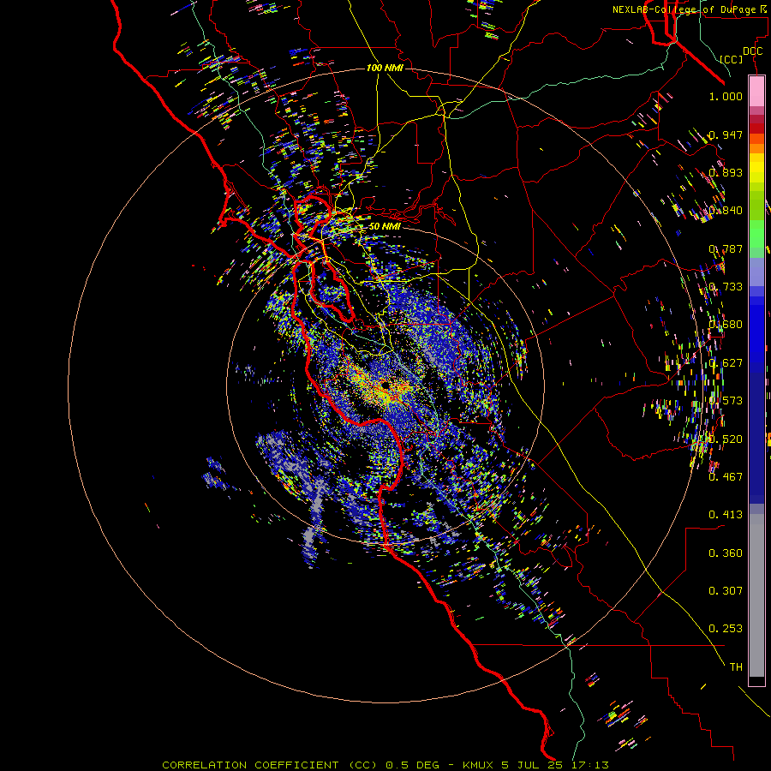This screenshot has width=771, height=771.
Task: Select the lavender color bar segment
Action: click(x=756, y=272)
